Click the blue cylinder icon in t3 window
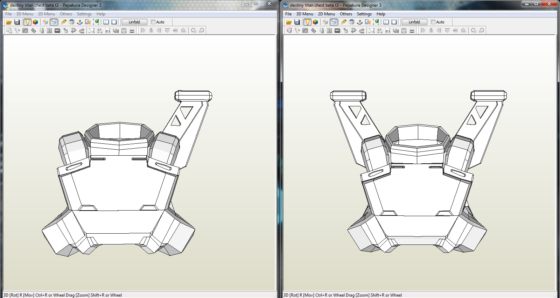560x298 pixels. coord(352,22)
